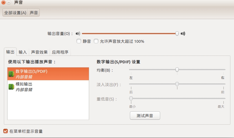Click the 模拟输出 sound card icon
Viewport: 234px width, 138px height.
point(11,87)
